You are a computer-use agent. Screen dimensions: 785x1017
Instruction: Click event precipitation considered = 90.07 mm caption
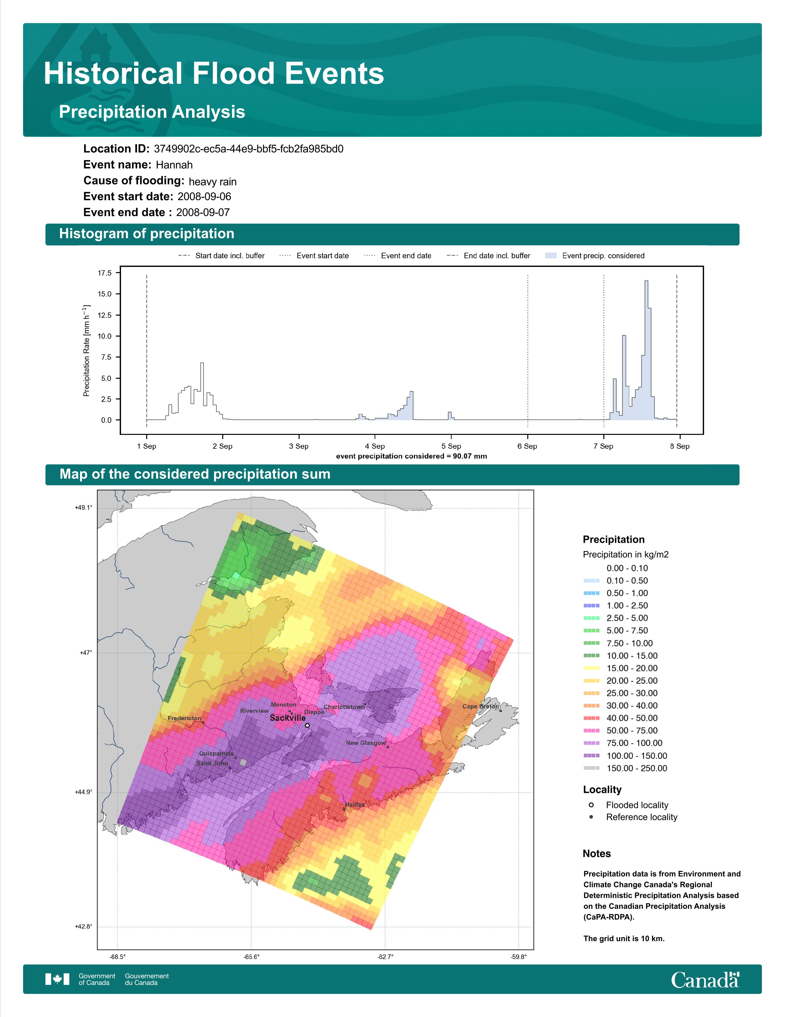coord(412,456)
